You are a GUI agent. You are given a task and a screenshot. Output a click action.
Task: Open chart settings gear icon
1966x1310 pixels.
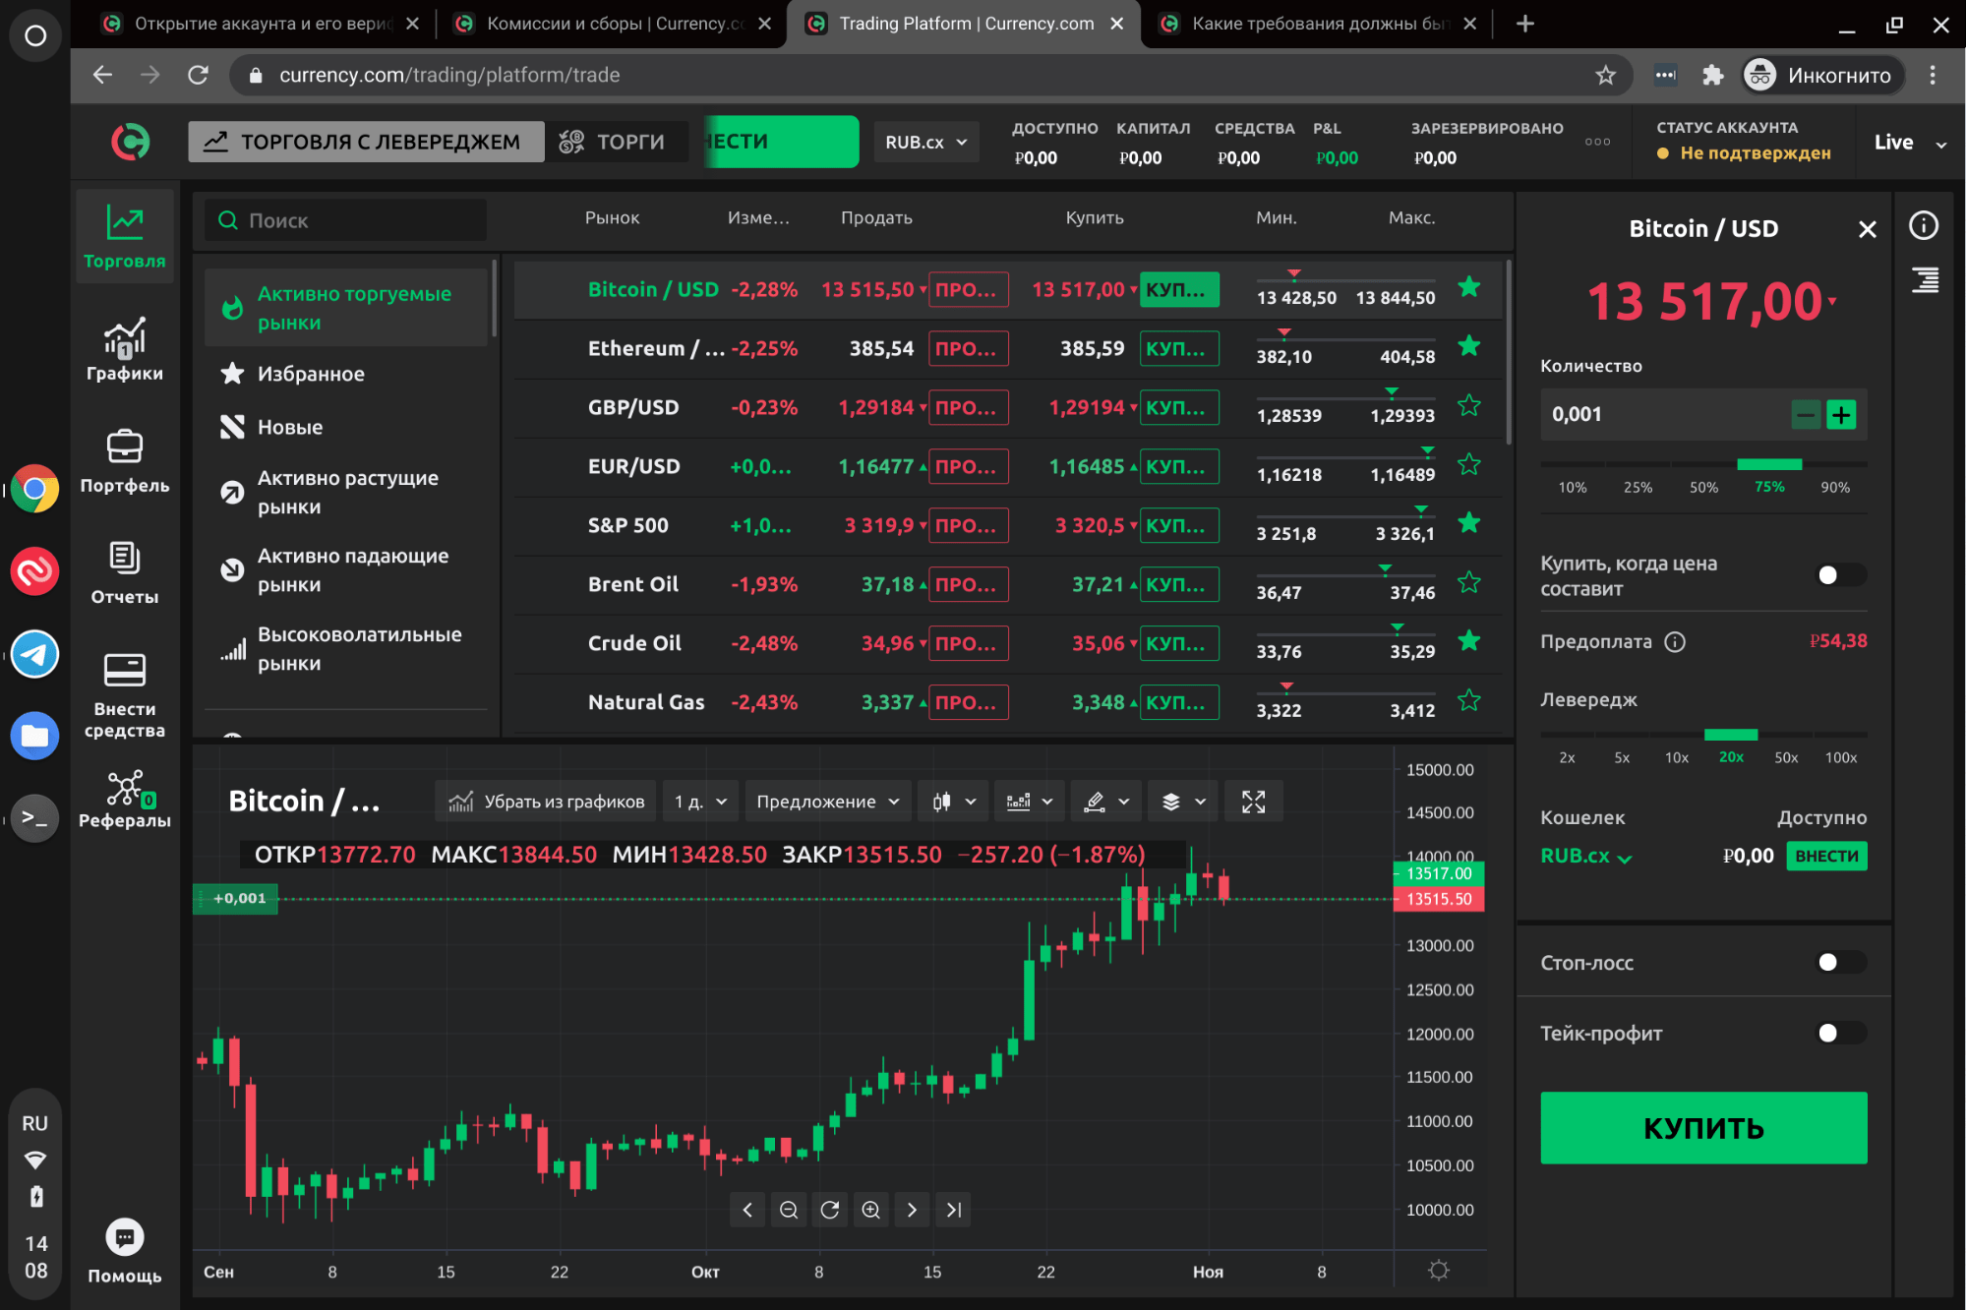pos(1438,1271)
